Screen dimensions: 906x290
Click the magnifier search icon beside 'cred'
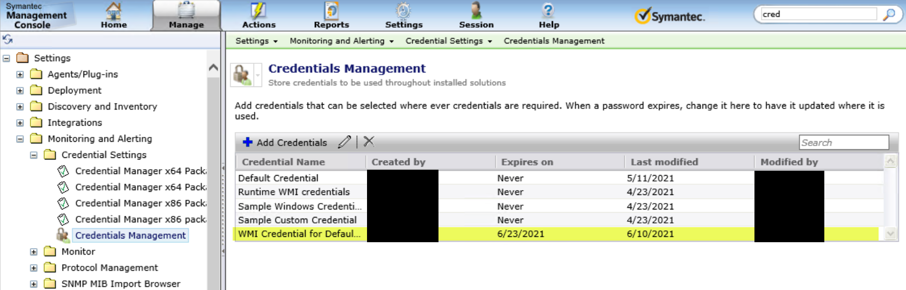[x=889, y=15]
